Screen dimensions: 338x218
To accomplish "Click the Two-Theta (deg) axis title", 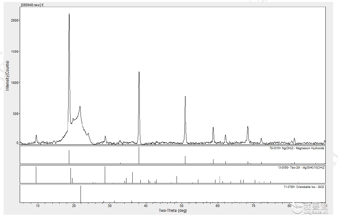I will pos(173,211).
